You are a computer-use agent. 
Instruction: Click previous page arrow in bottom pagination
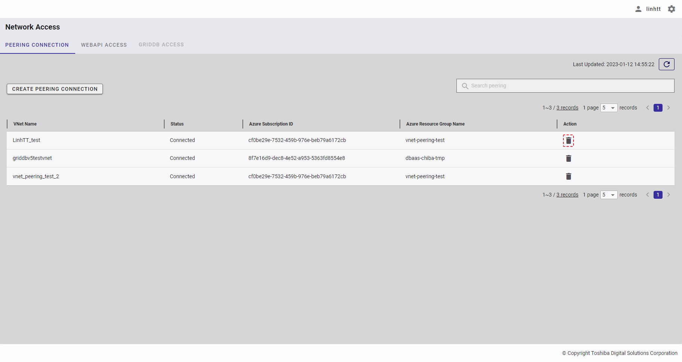[648, 195]
